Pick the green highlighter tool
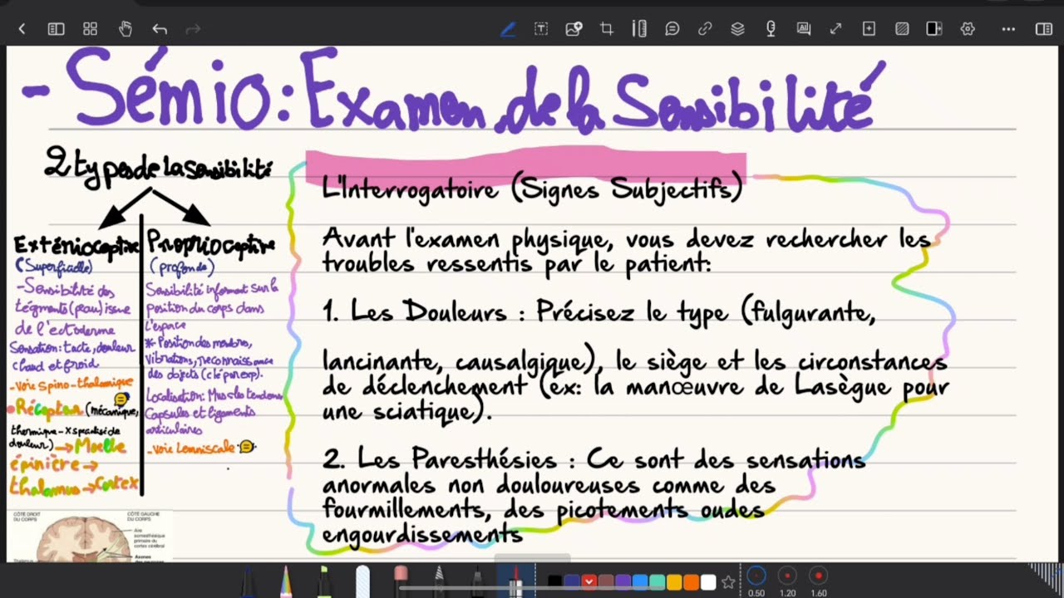Screen dimensions: 1064x598 324,581
